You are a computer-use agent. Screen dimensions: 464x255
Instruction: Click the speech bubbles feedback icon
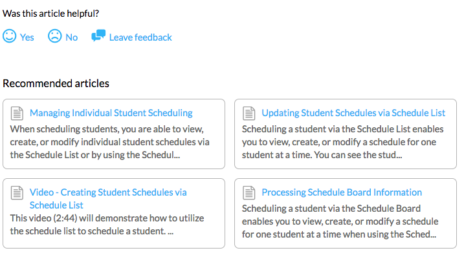coord(98,36)
